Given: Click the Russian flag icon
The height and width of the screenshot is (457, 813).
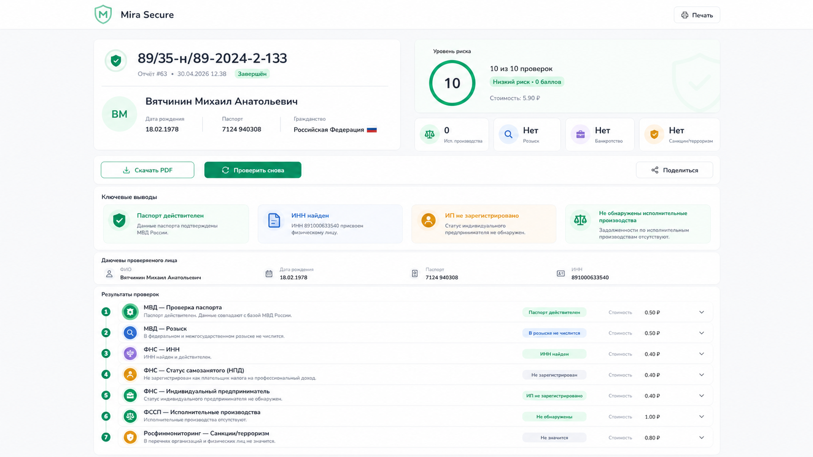Looking at the screenshot, I should pyautogui.click(x=372, y=130).
